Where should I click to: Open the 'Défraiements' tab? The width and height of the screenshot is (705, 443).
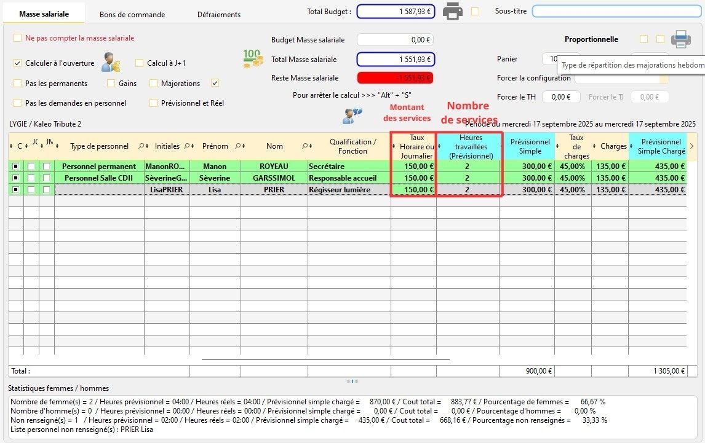219,14
